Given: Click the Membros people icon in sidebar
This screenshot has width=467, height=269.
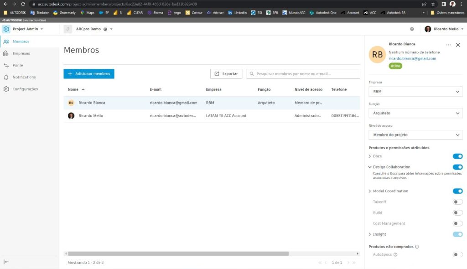Looking at the screenshot, I should tap(6, 41).
